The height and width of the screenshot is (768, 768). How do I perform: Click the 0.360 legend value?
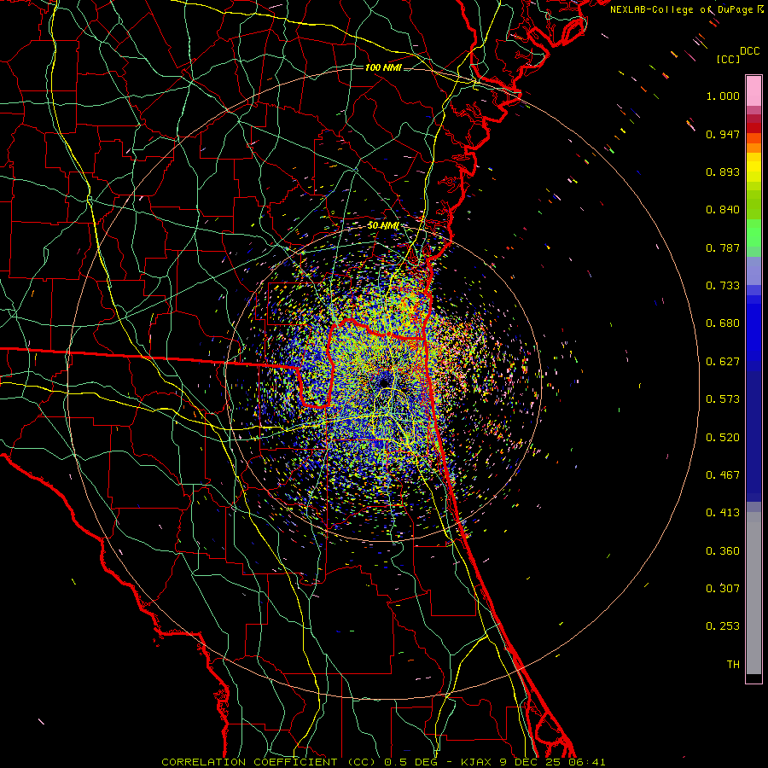click(723, 551)
